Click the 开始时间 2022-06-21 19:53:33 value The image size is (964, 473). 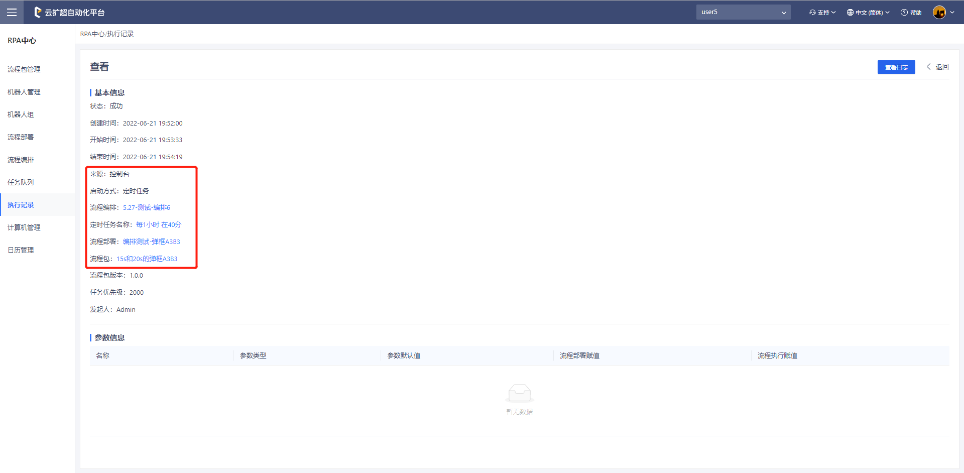click(153, 140)
